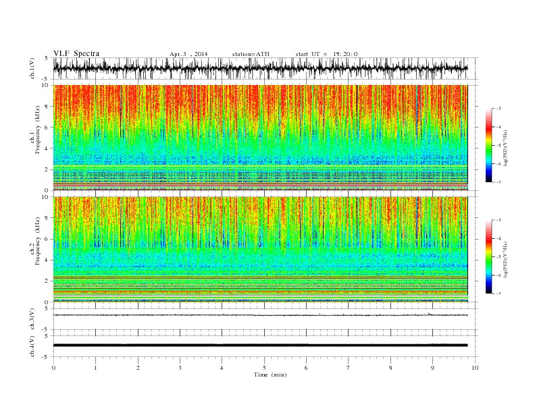Click time axis tick label "5"

click(x=264, y=368)
